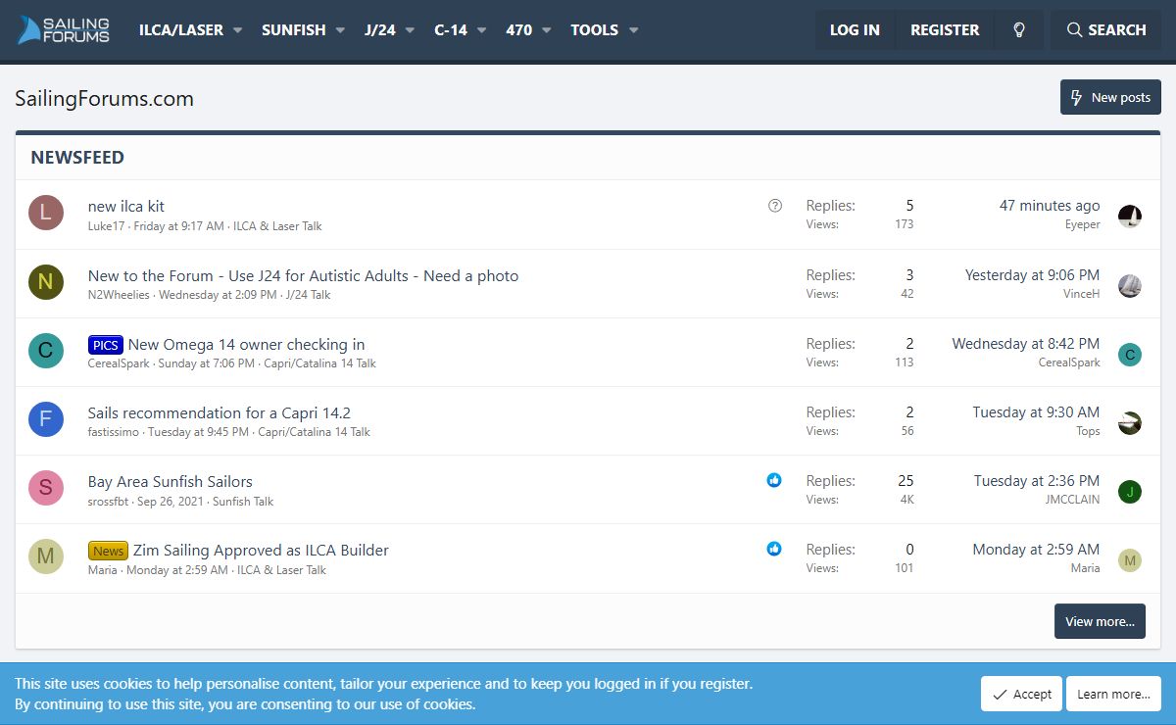Image resolution: width=1176 pixels, height=725 pixels.
Task: Open Maria's small last-poster M avatar
Action: pyautogui.click(x=1130, y=560)
